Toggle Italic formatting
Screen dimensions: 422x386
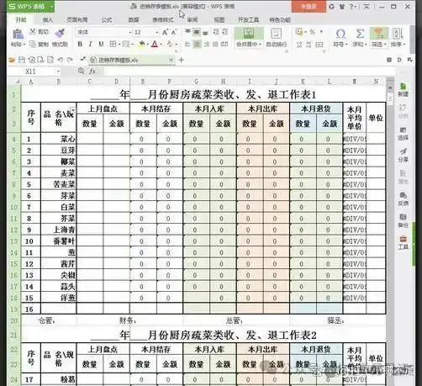coord(90,44)
